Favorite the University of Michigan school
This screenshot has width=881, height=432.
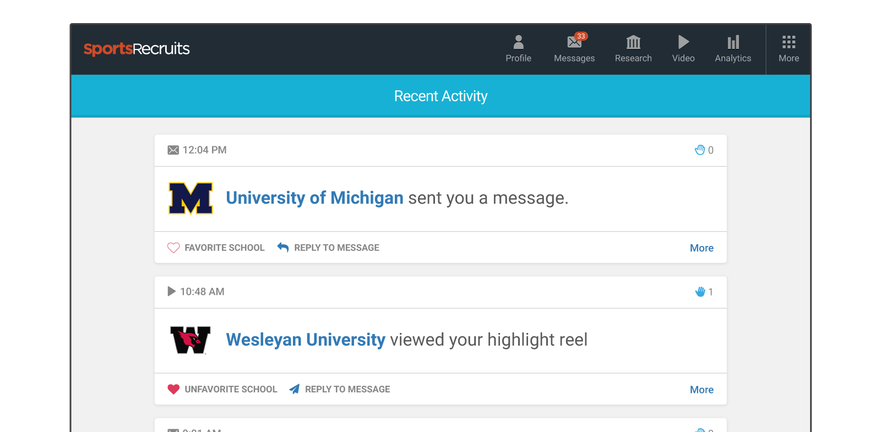click(x=216, y=248)
